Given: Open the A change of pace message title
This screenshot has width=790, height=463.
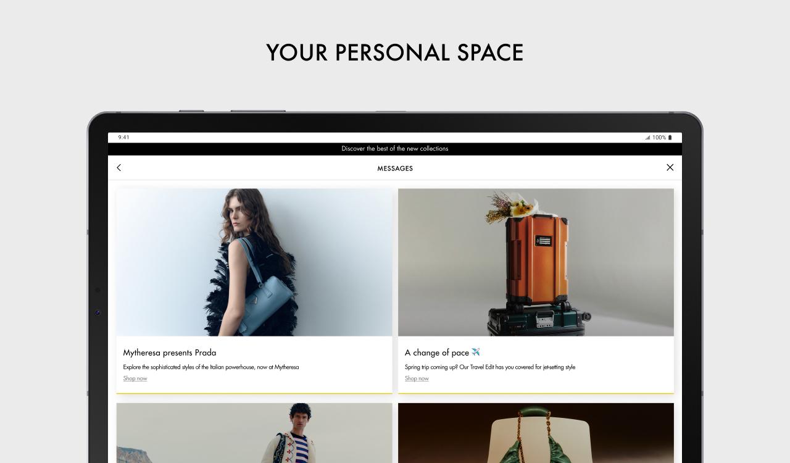Looking at the screenshot, I should 437,352.
